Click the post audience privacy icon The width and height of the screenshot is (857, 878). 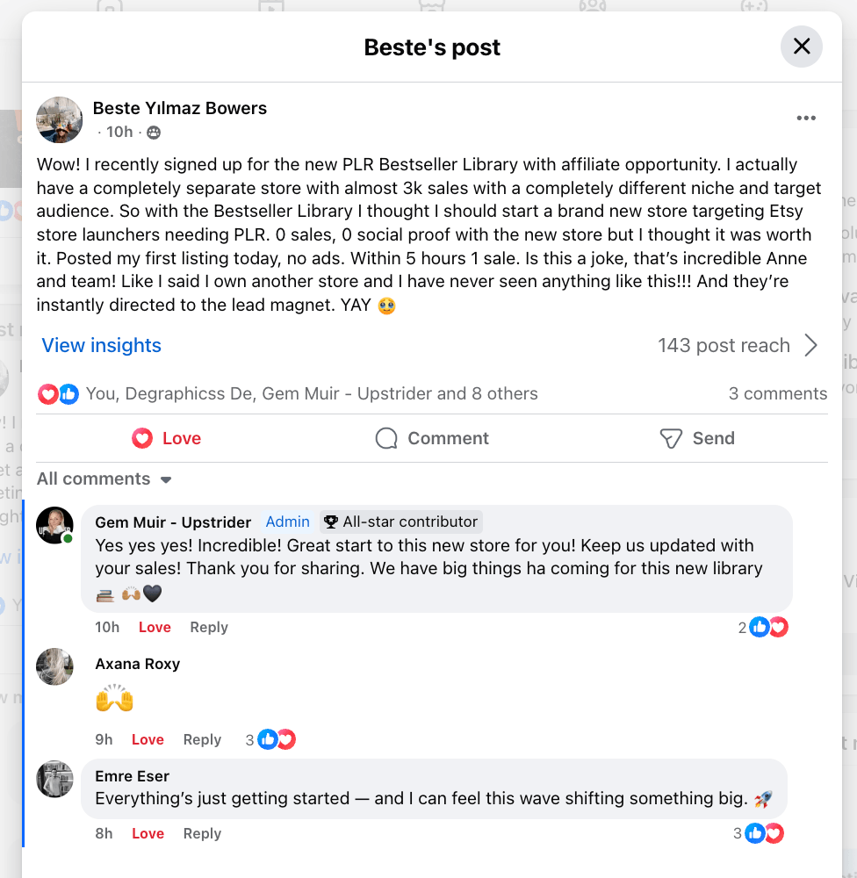154,133
